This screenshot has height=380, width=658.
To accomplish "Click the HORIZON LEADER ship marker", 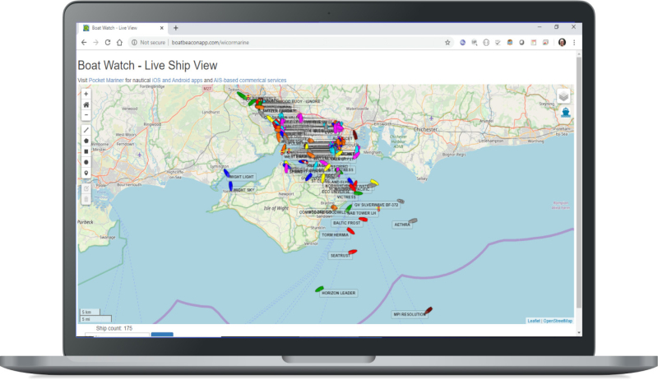I will [x=319, y=289].
